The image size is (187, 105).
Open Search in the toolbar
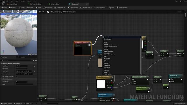(x=30, y=8)
